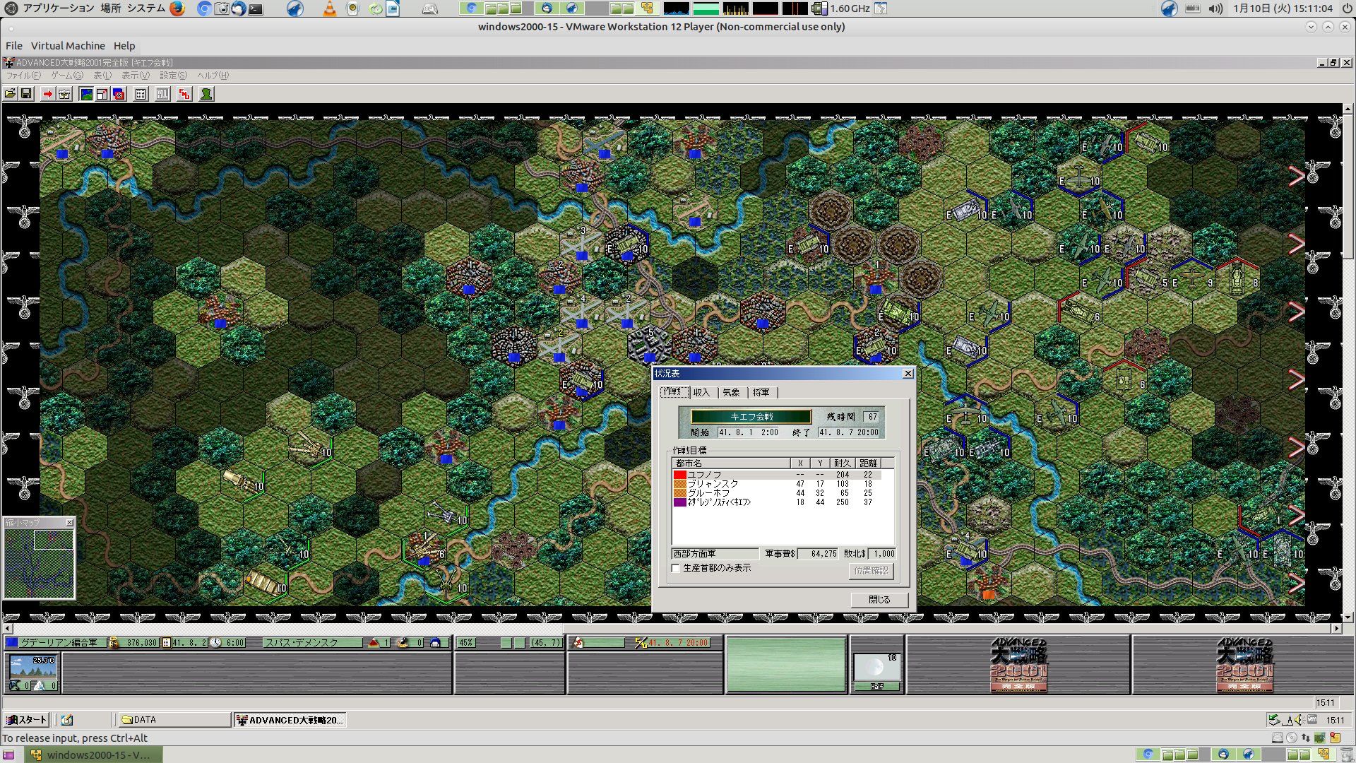
Task: Click the purple swatch beside ネザレジノスティ
Action: tap(679, 502)
